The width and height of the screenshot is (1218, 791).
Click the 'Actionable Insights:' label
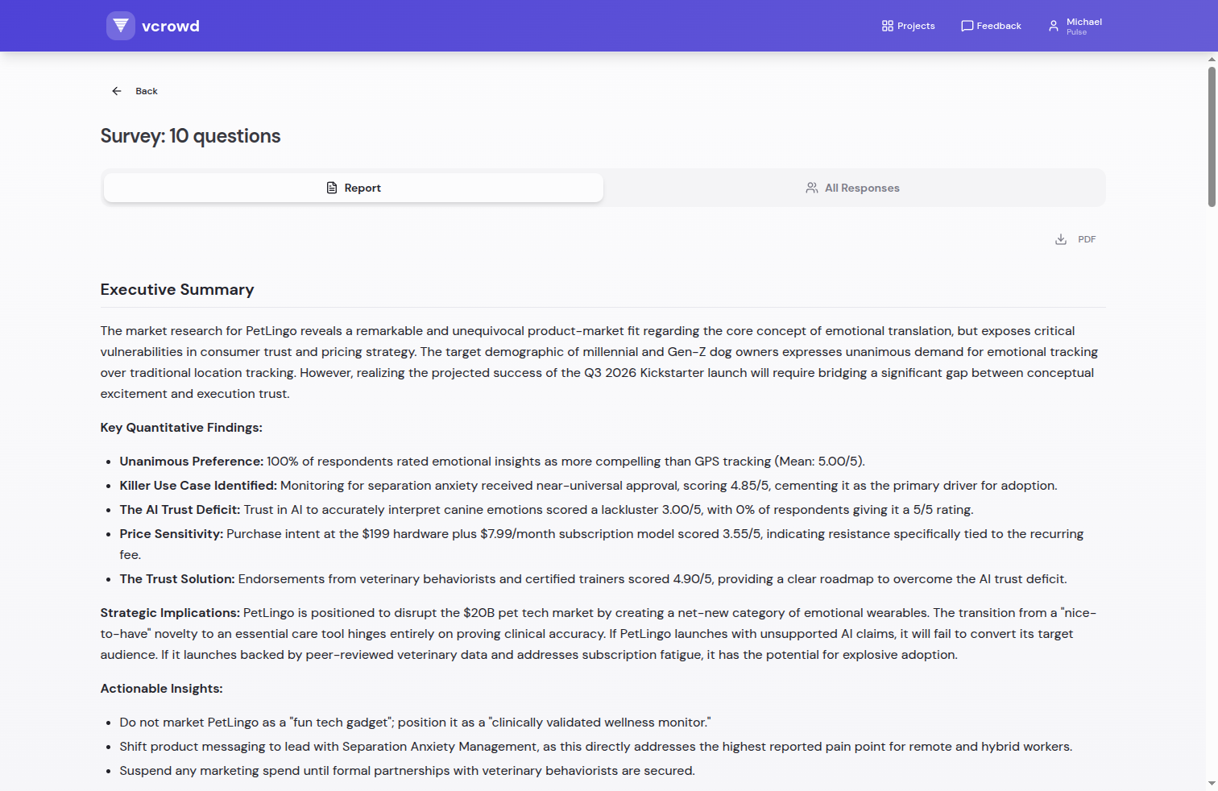[x=162, y=689]
